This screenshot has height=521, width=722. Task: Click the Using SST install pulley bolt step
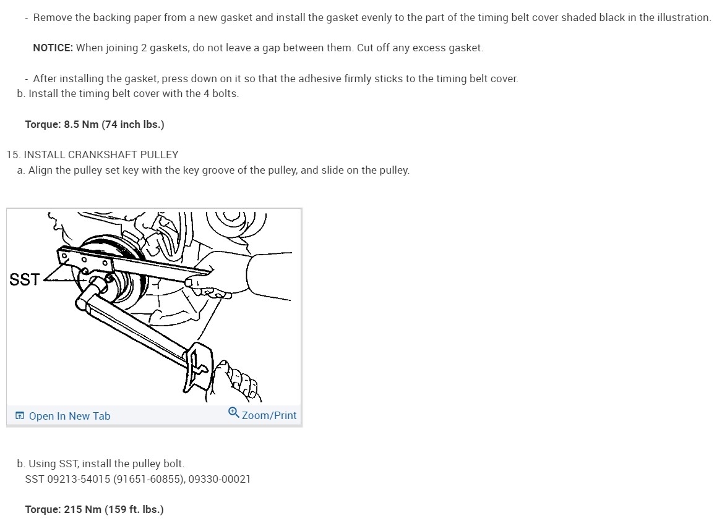click(100, 464)
